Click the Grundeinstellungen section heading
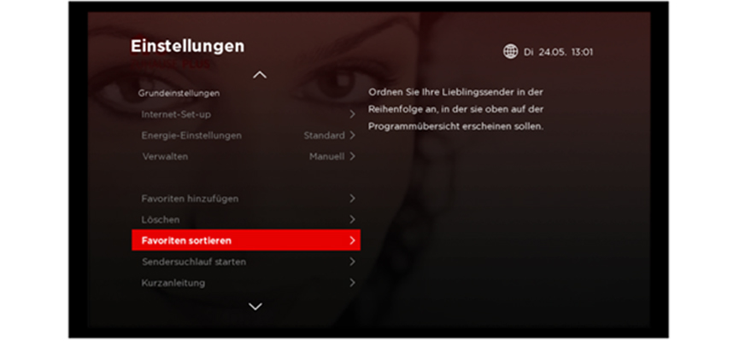751x341 pixels. click(179, 94)
